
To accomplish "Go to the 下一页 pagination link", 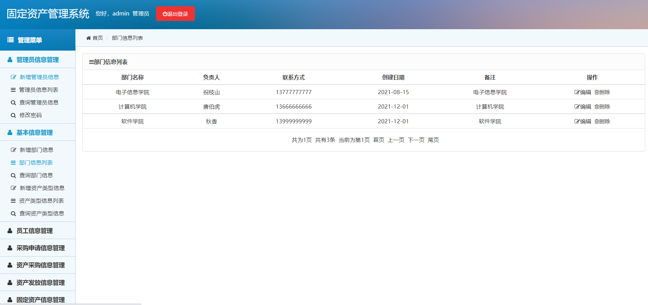I will [416, 140].
